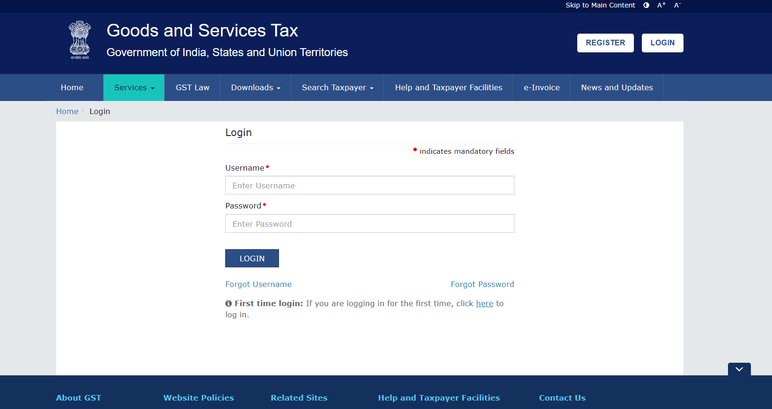Decrease font size with A- icon
The width and height of the screenshot is (772, 409).
pyautogui.click(x=677, y=5)
